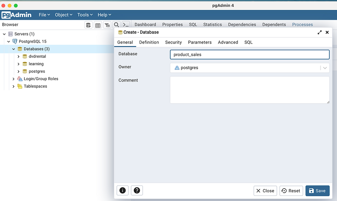
Task: Click the Query Tool database icon in Browser toolbar
Action: coord(88,25)
